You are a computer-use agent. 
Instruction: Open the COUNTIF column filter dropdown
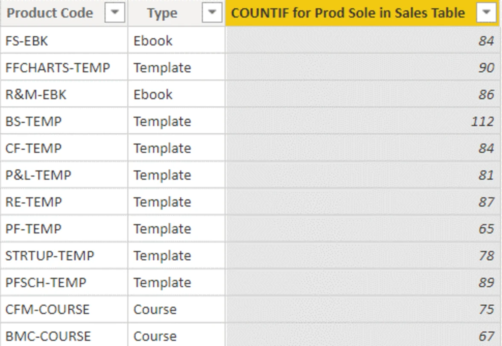coord(487,13)
